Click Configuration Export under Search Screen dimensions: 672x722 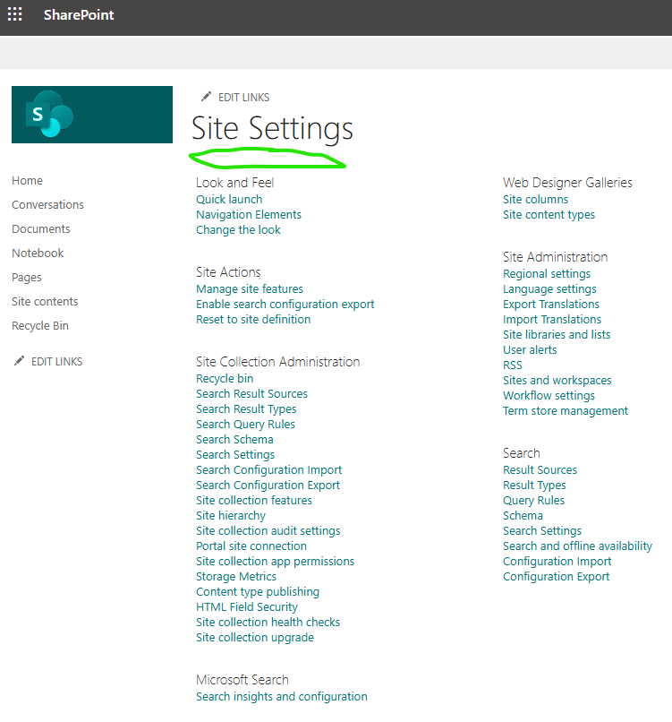[x=556, y=576]
